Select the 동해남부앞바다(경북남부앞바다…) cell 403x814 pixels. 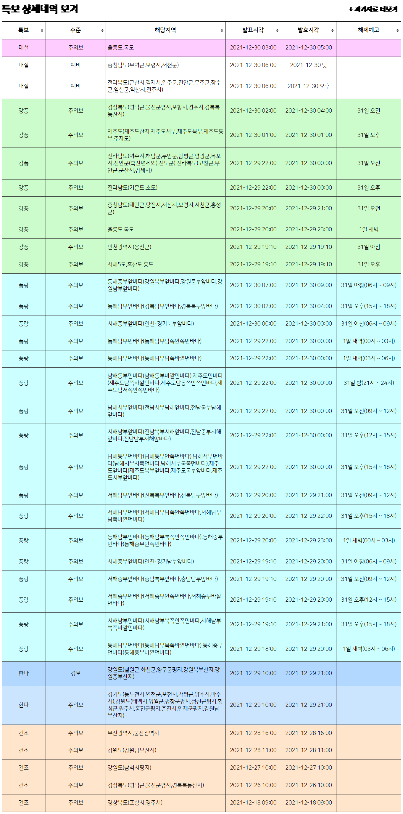pos(166,307)
